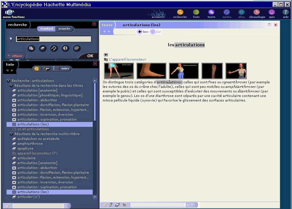This screenshot has height=209, width=292.
Task: Close the recherche panel
Action: 94,24
